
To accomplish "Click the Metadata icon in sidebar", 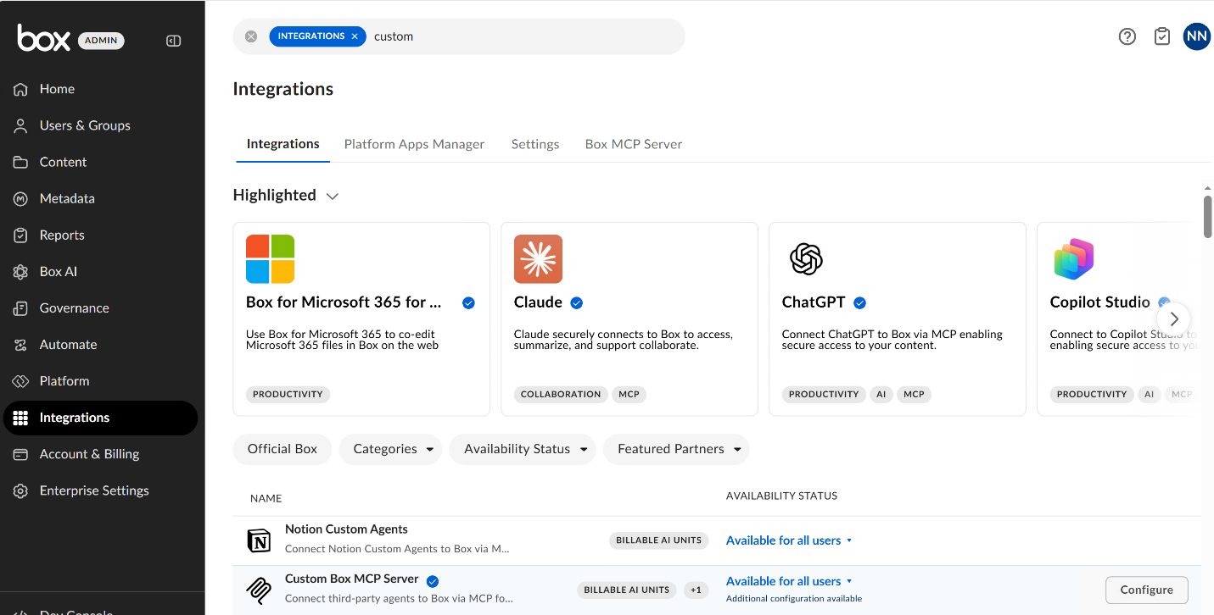I will 21,198.
